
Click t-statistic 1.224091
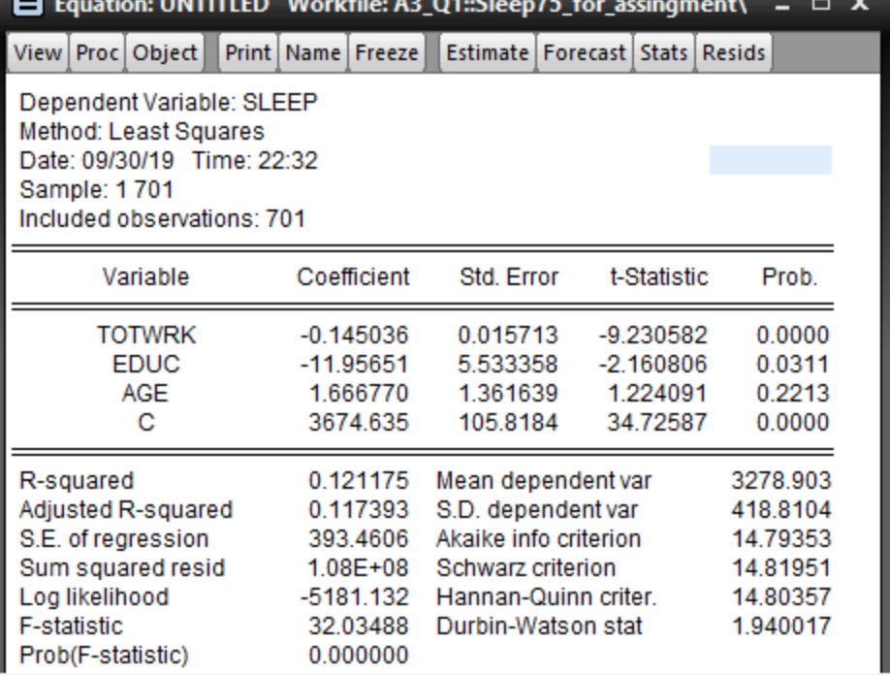pyautogui.click(x=656, y=394)
